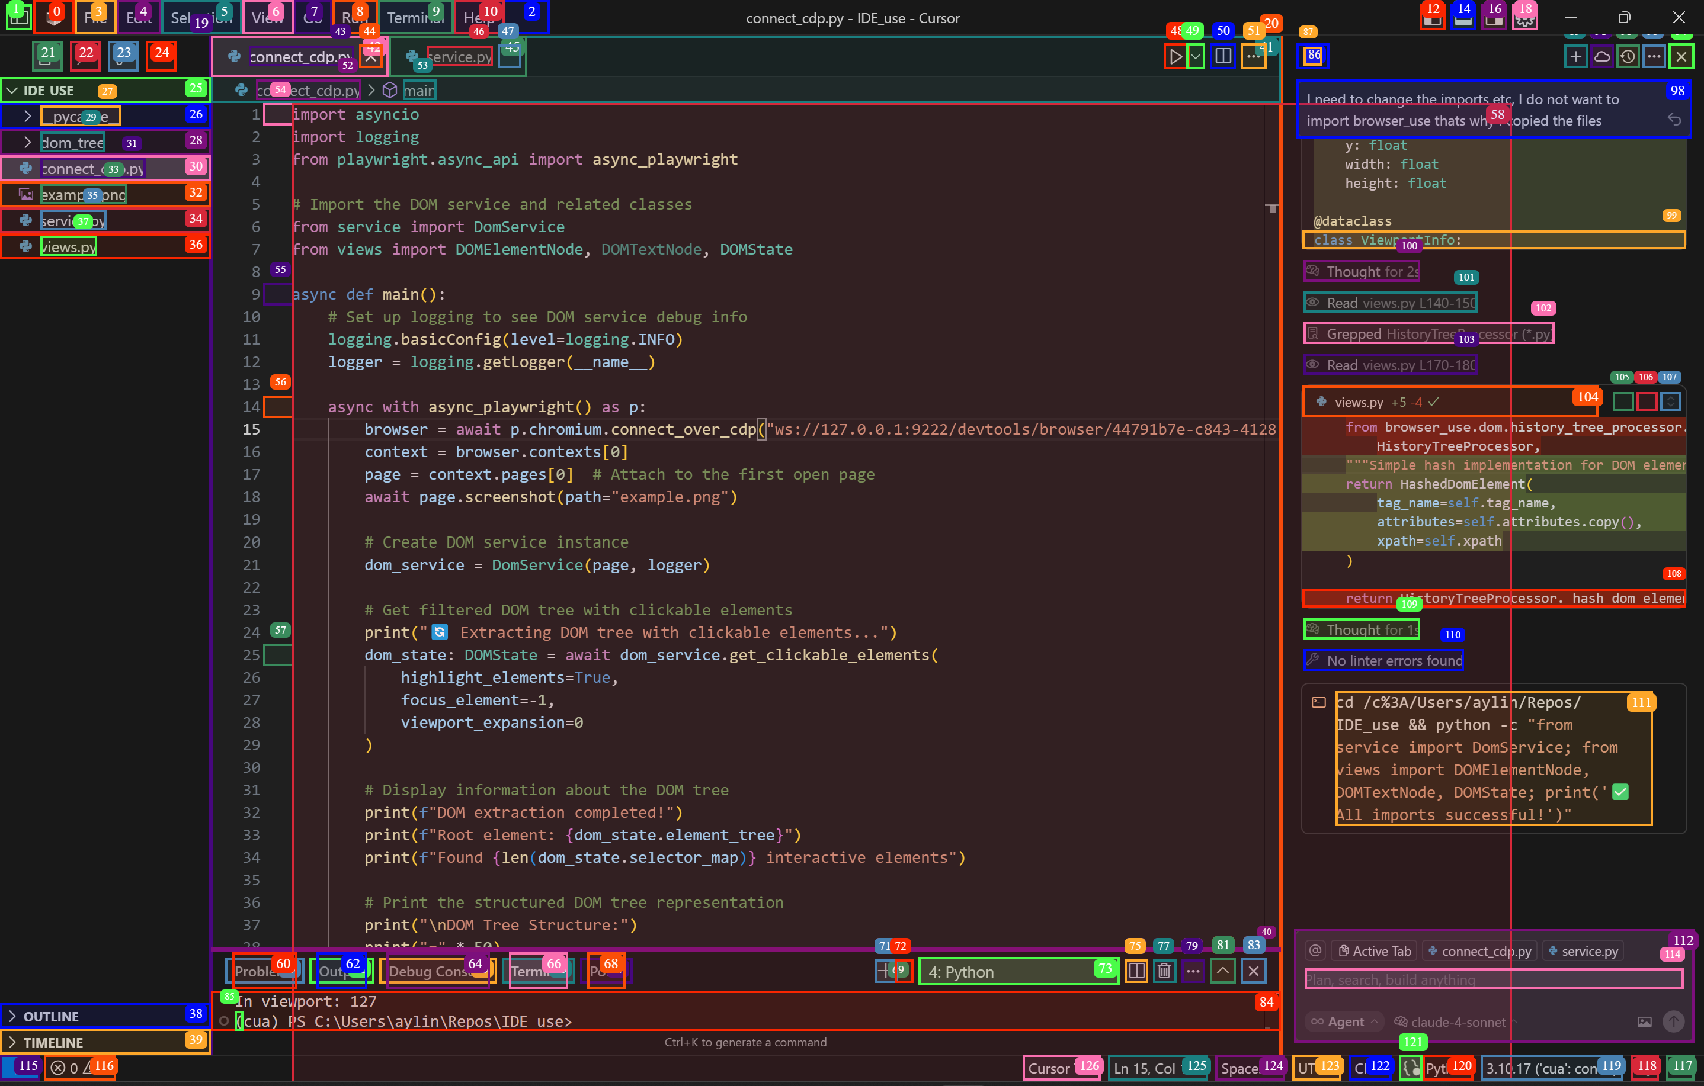
Task: Open Cursor settings gear in title bar
Action: pos(1525,18)
